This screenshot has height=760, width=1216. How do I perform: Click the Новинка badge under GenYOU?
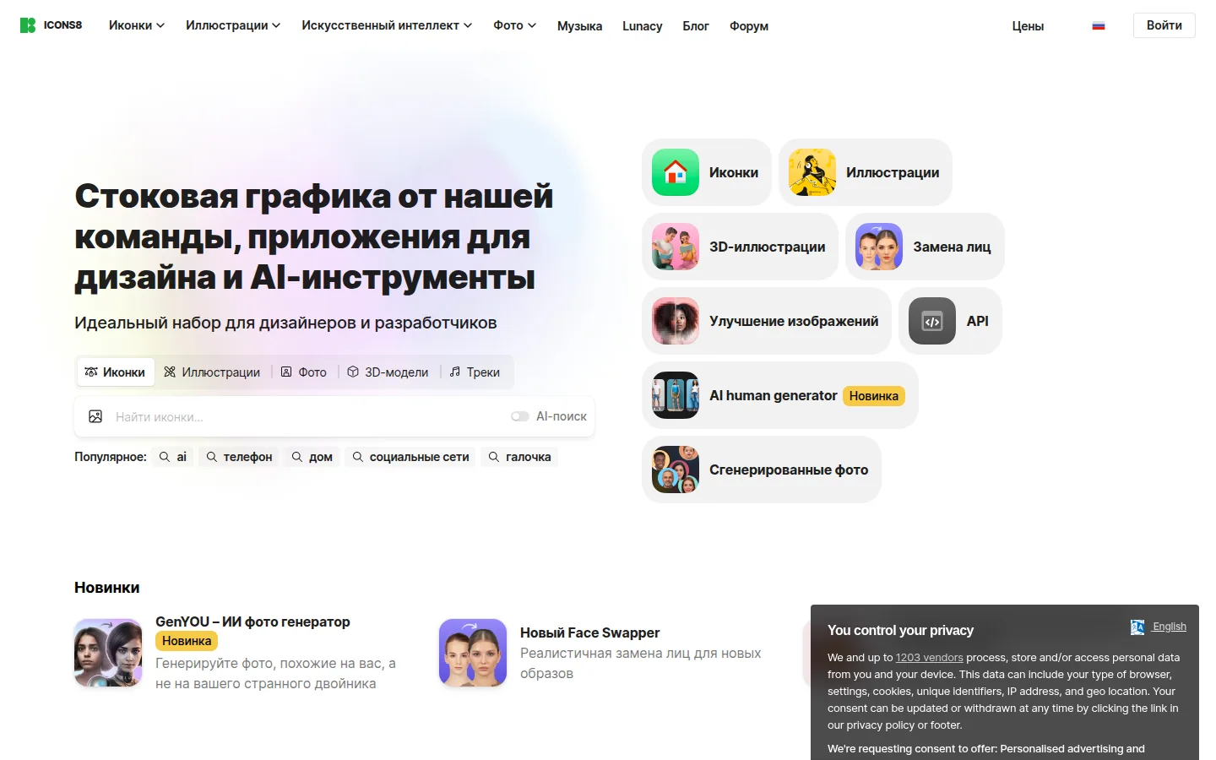pos(187,641)
